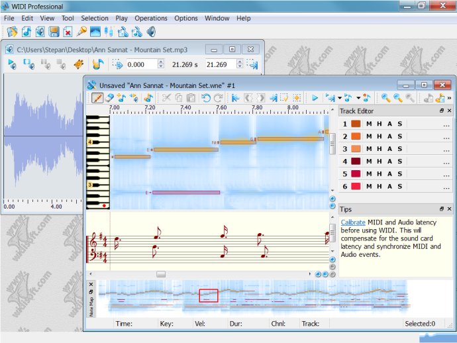This screenshot has width=457, height=343.
Task: Toggle solo S for track 3
Action: pyautogui.click(x=400, y=149)
